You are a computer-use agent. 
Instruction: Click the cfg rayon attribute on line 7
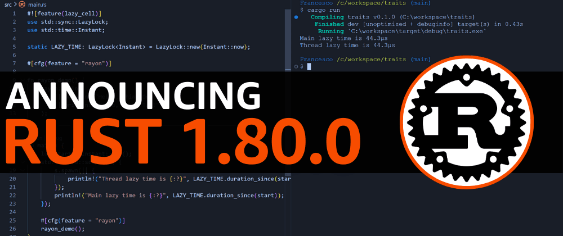coord(69,63)
